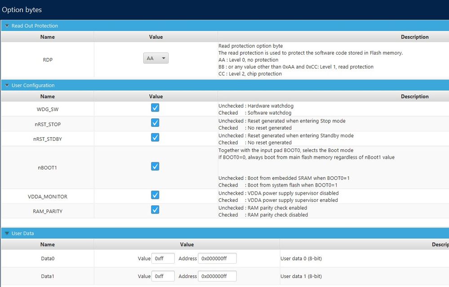Select the WDG_SW row name
This screenshot has height=287, width=449.
48,109
